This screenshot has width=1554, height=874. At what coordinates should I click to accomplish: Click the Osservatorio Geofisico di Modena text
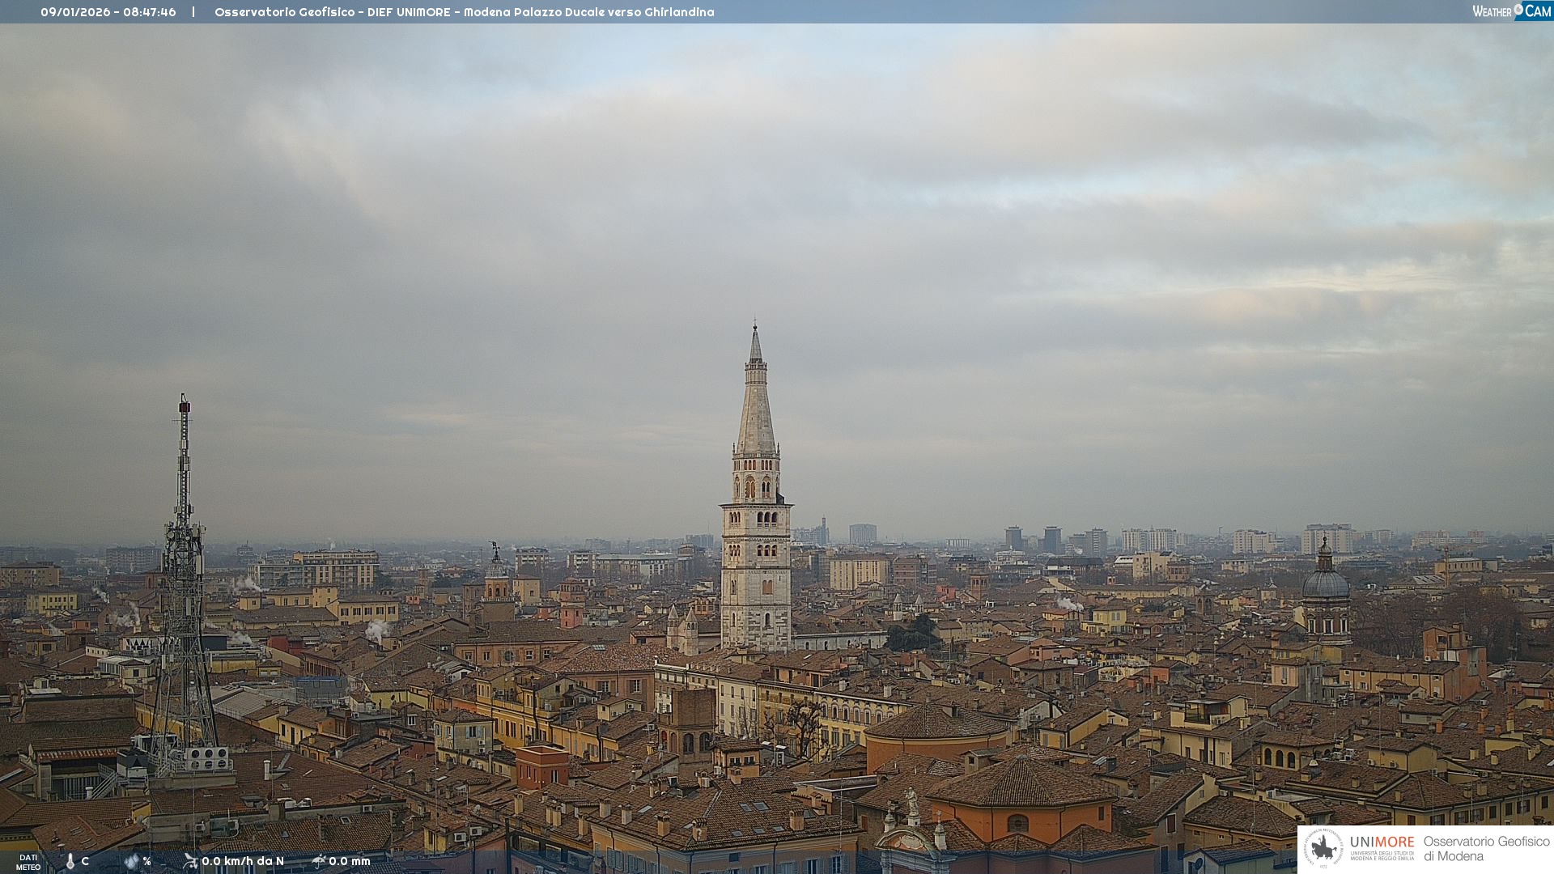(1486, 848)
